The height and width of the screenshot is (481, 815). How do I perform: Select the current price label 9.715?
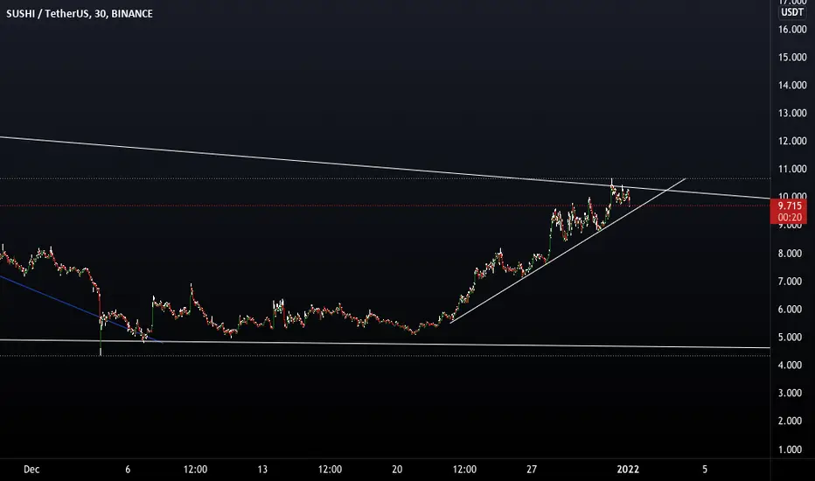(x=789, y=206)
